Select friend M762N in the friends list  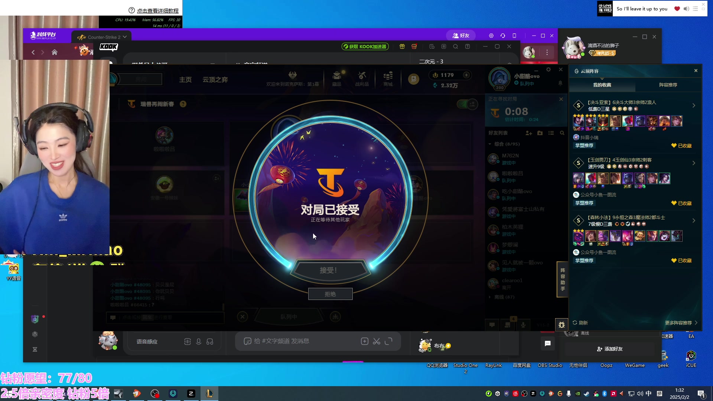click(525, 159)
